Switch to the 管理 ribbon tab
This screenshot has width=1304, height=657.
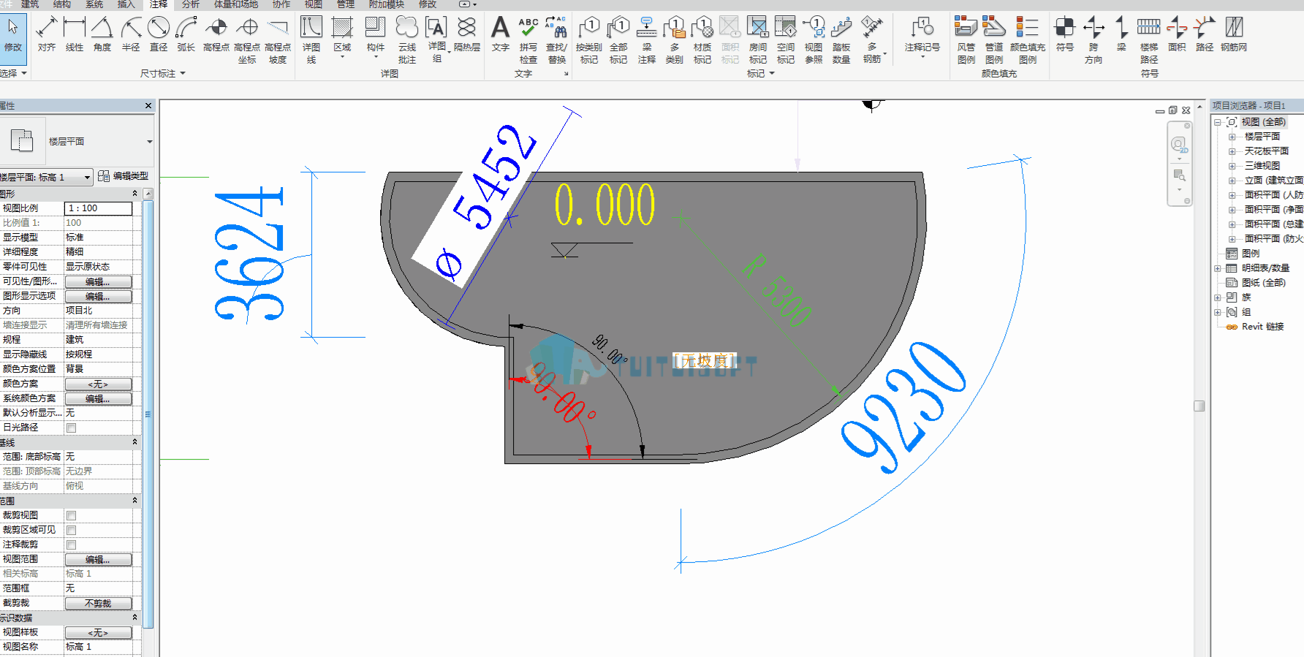point(346,4)
